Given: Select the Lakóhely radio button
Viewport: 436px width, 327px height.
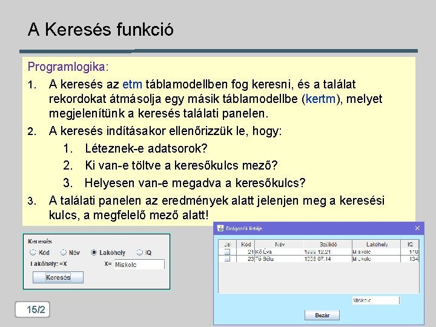Looking at the screenshot, I should (94, 252).
